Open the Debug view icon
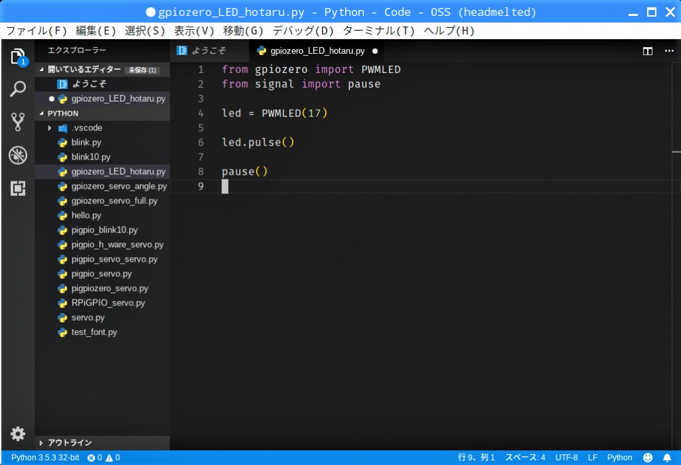 [18, 155]
